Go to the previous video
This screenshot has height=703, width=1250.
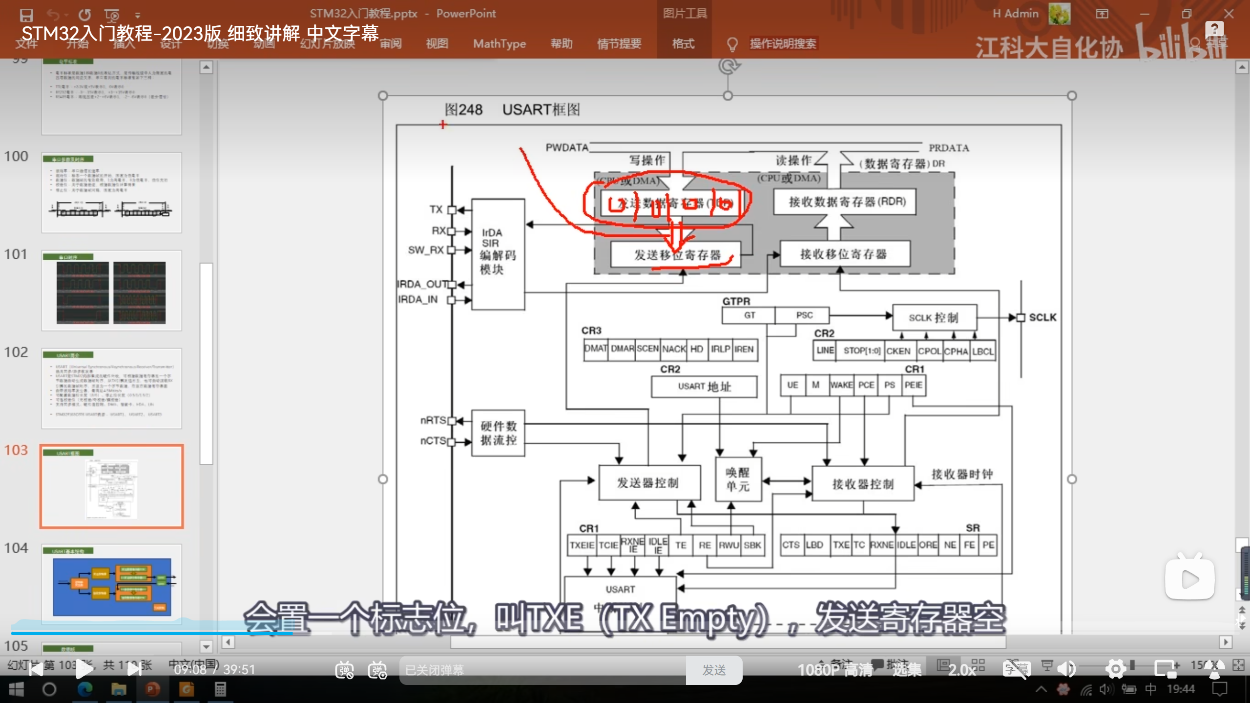tap(36, 670)
